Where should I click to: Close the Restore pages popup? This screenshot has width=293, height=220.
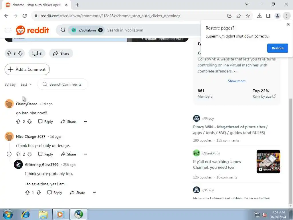point(288,24)
